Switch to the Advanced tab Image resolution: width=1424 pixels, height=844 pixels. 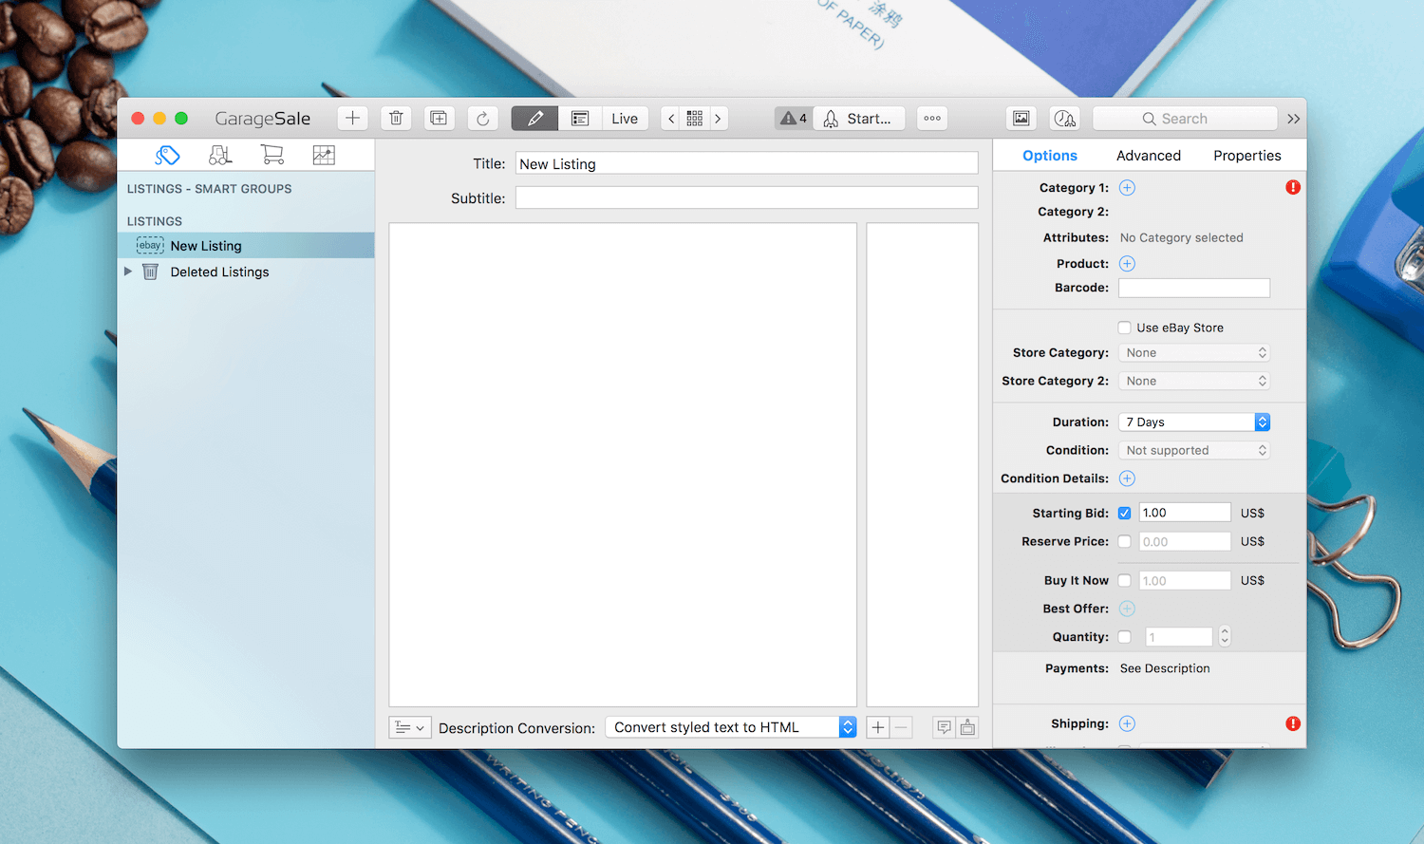point(1149,156)
